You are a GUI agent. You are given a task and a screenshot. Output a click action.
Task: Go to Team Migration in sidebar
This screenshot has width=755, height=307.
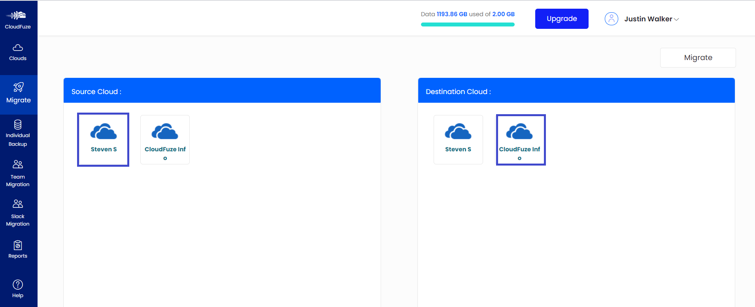(18, 173)
